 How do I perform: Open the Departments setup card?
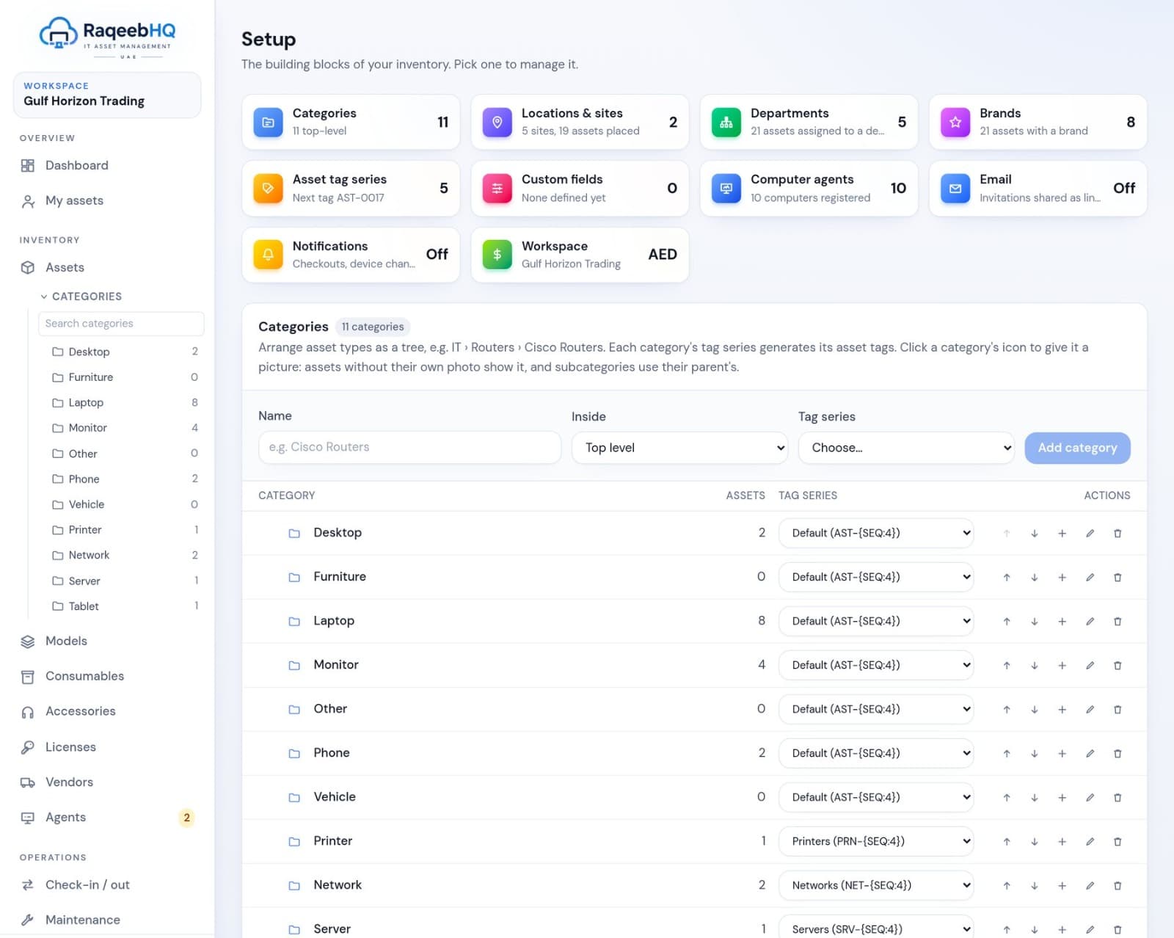tap(809, 122)
